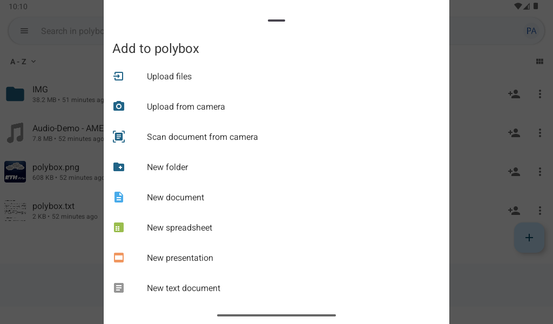The height and width of the screenshot is (324, 553).
Task: Share the IMG folder
Action: 514,94
